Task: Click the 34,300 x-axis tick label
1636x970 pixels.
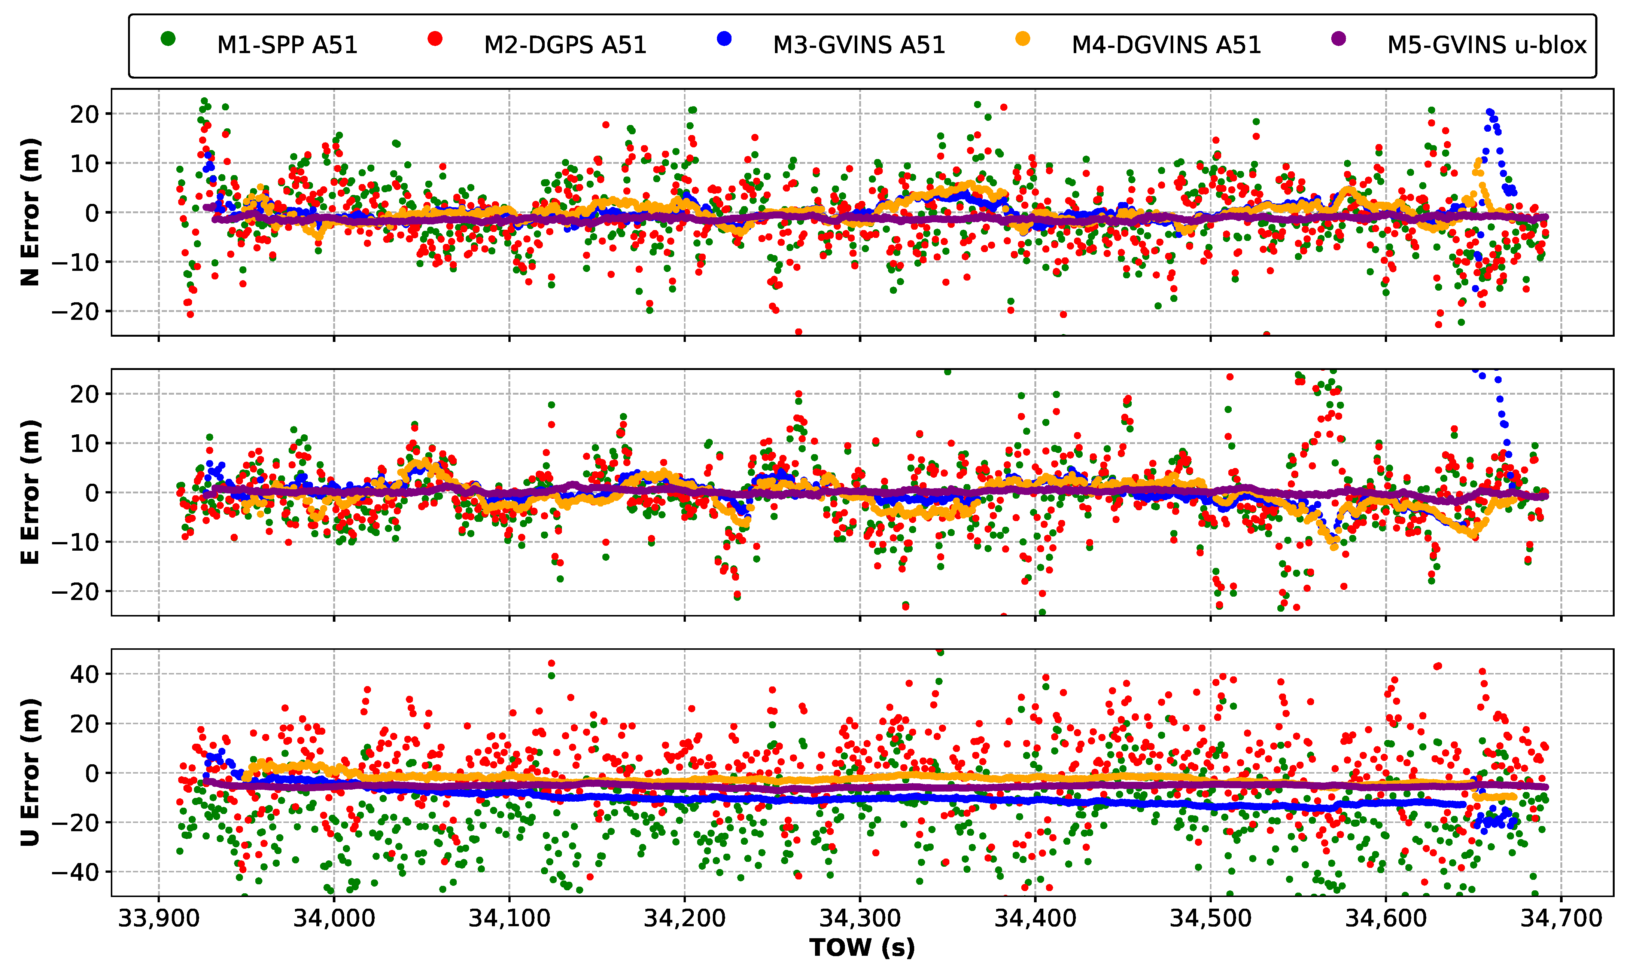Action: (x=860, y=918)
